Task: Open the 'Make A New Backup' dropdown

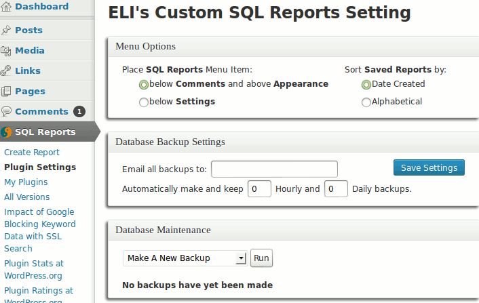Action: tap(185, 258)
